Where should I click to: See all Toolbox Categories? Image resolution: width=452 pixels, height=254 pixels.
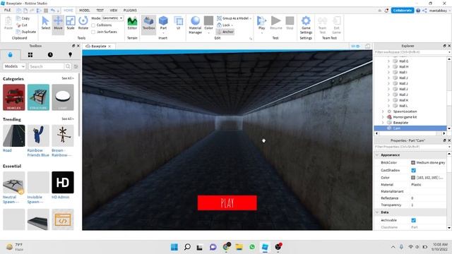(x=68, y=78)
